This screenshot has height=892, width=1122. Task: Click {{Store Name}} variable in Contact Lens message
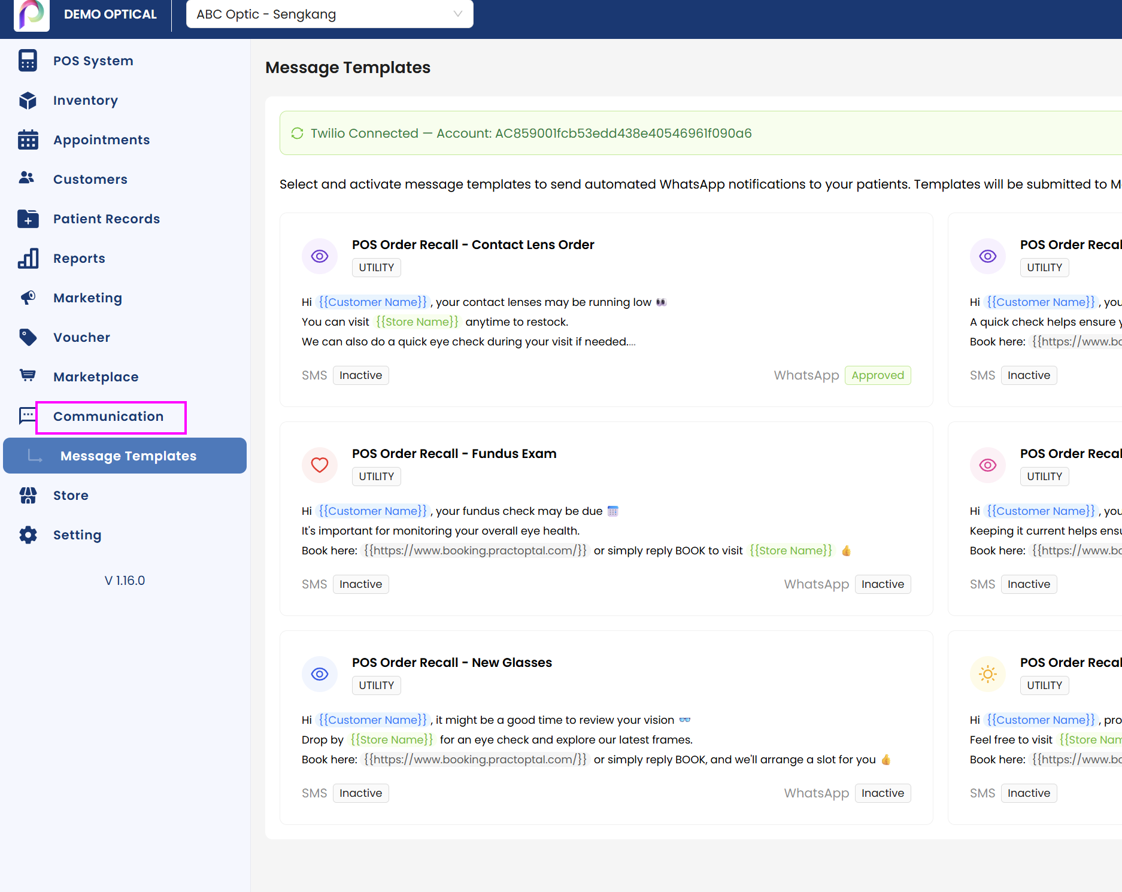click(x=417, y=322)
